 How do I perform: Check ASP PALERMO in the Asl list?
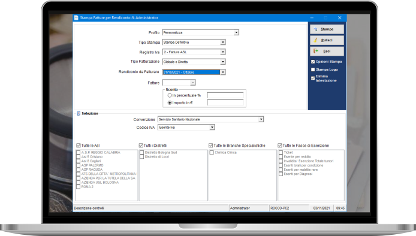coord(79,165)
